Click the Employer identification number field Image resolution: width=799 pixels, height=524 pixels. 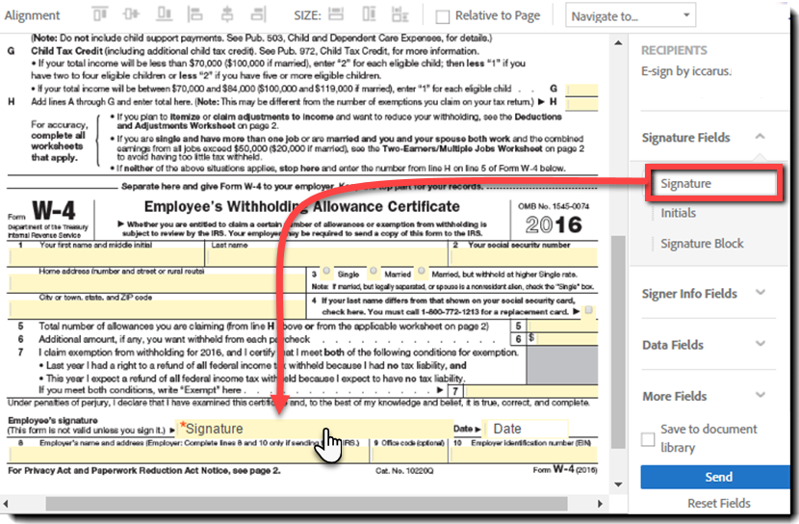pyautogui.click(x=524, y=455)
